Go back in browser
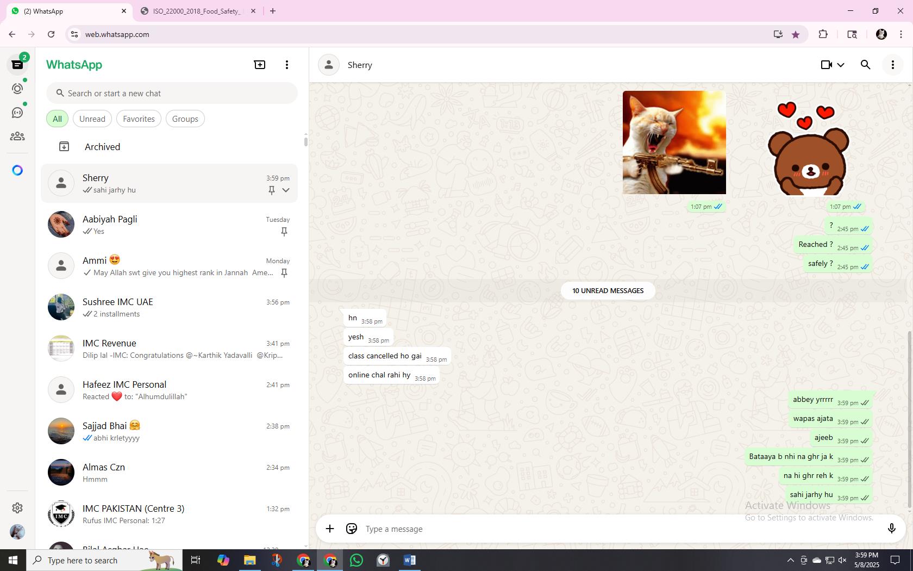913x571 pixels. coord(12,34)
